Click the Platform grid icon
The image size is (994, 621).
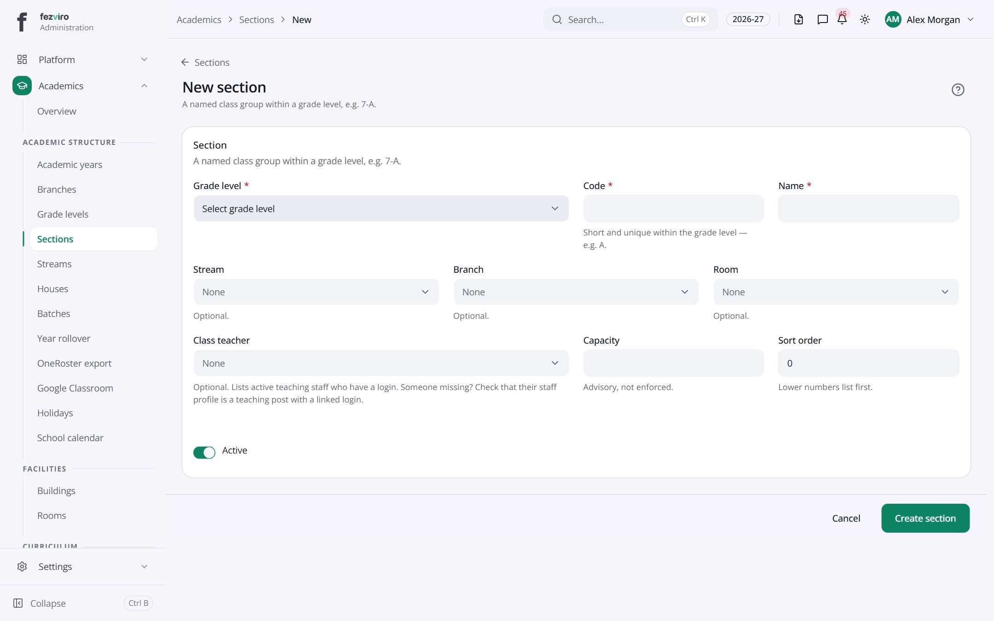[22, 59]
